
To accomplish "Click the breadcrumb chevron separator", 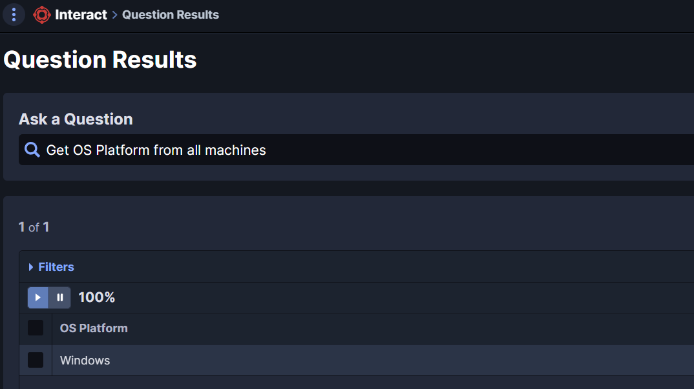I will 114,15.
